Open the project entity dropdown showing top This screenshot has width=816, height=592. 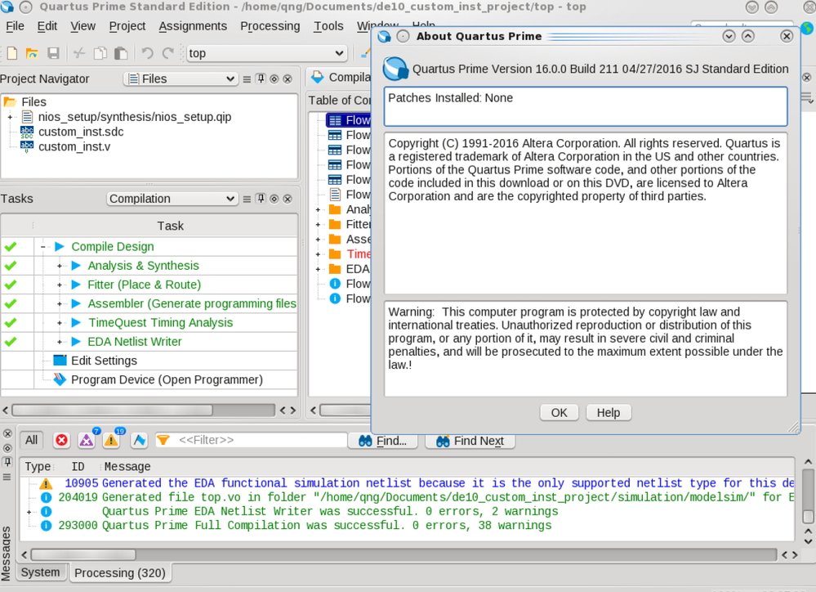(266, 53)
